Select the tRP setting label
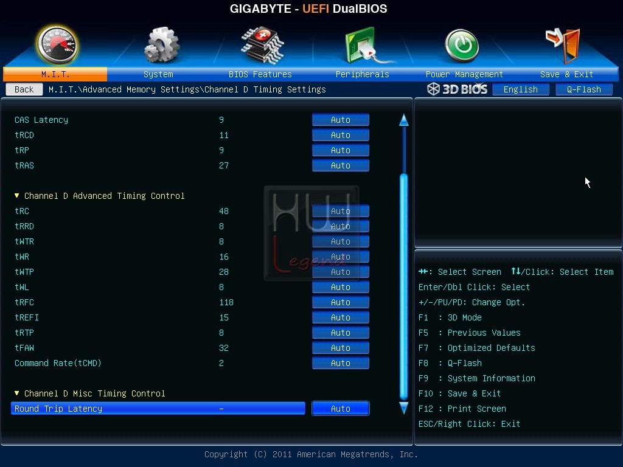The height and width of the screenshot is (467, 623). (x=22, y=150)
